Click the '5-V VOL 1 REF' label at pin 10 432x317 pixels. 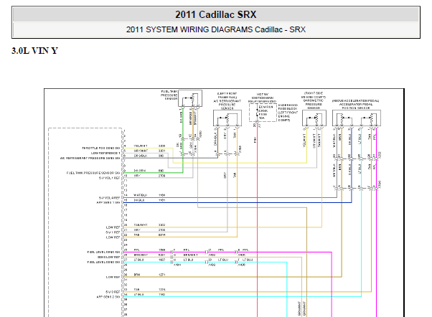[109, 178]
